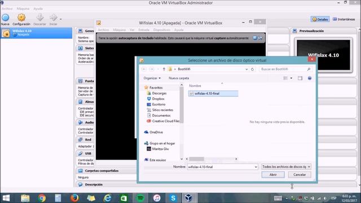This screenshot has width=361, height=203.
Task: Open view options dropdown arrow
Action: (x=291, y=78)
